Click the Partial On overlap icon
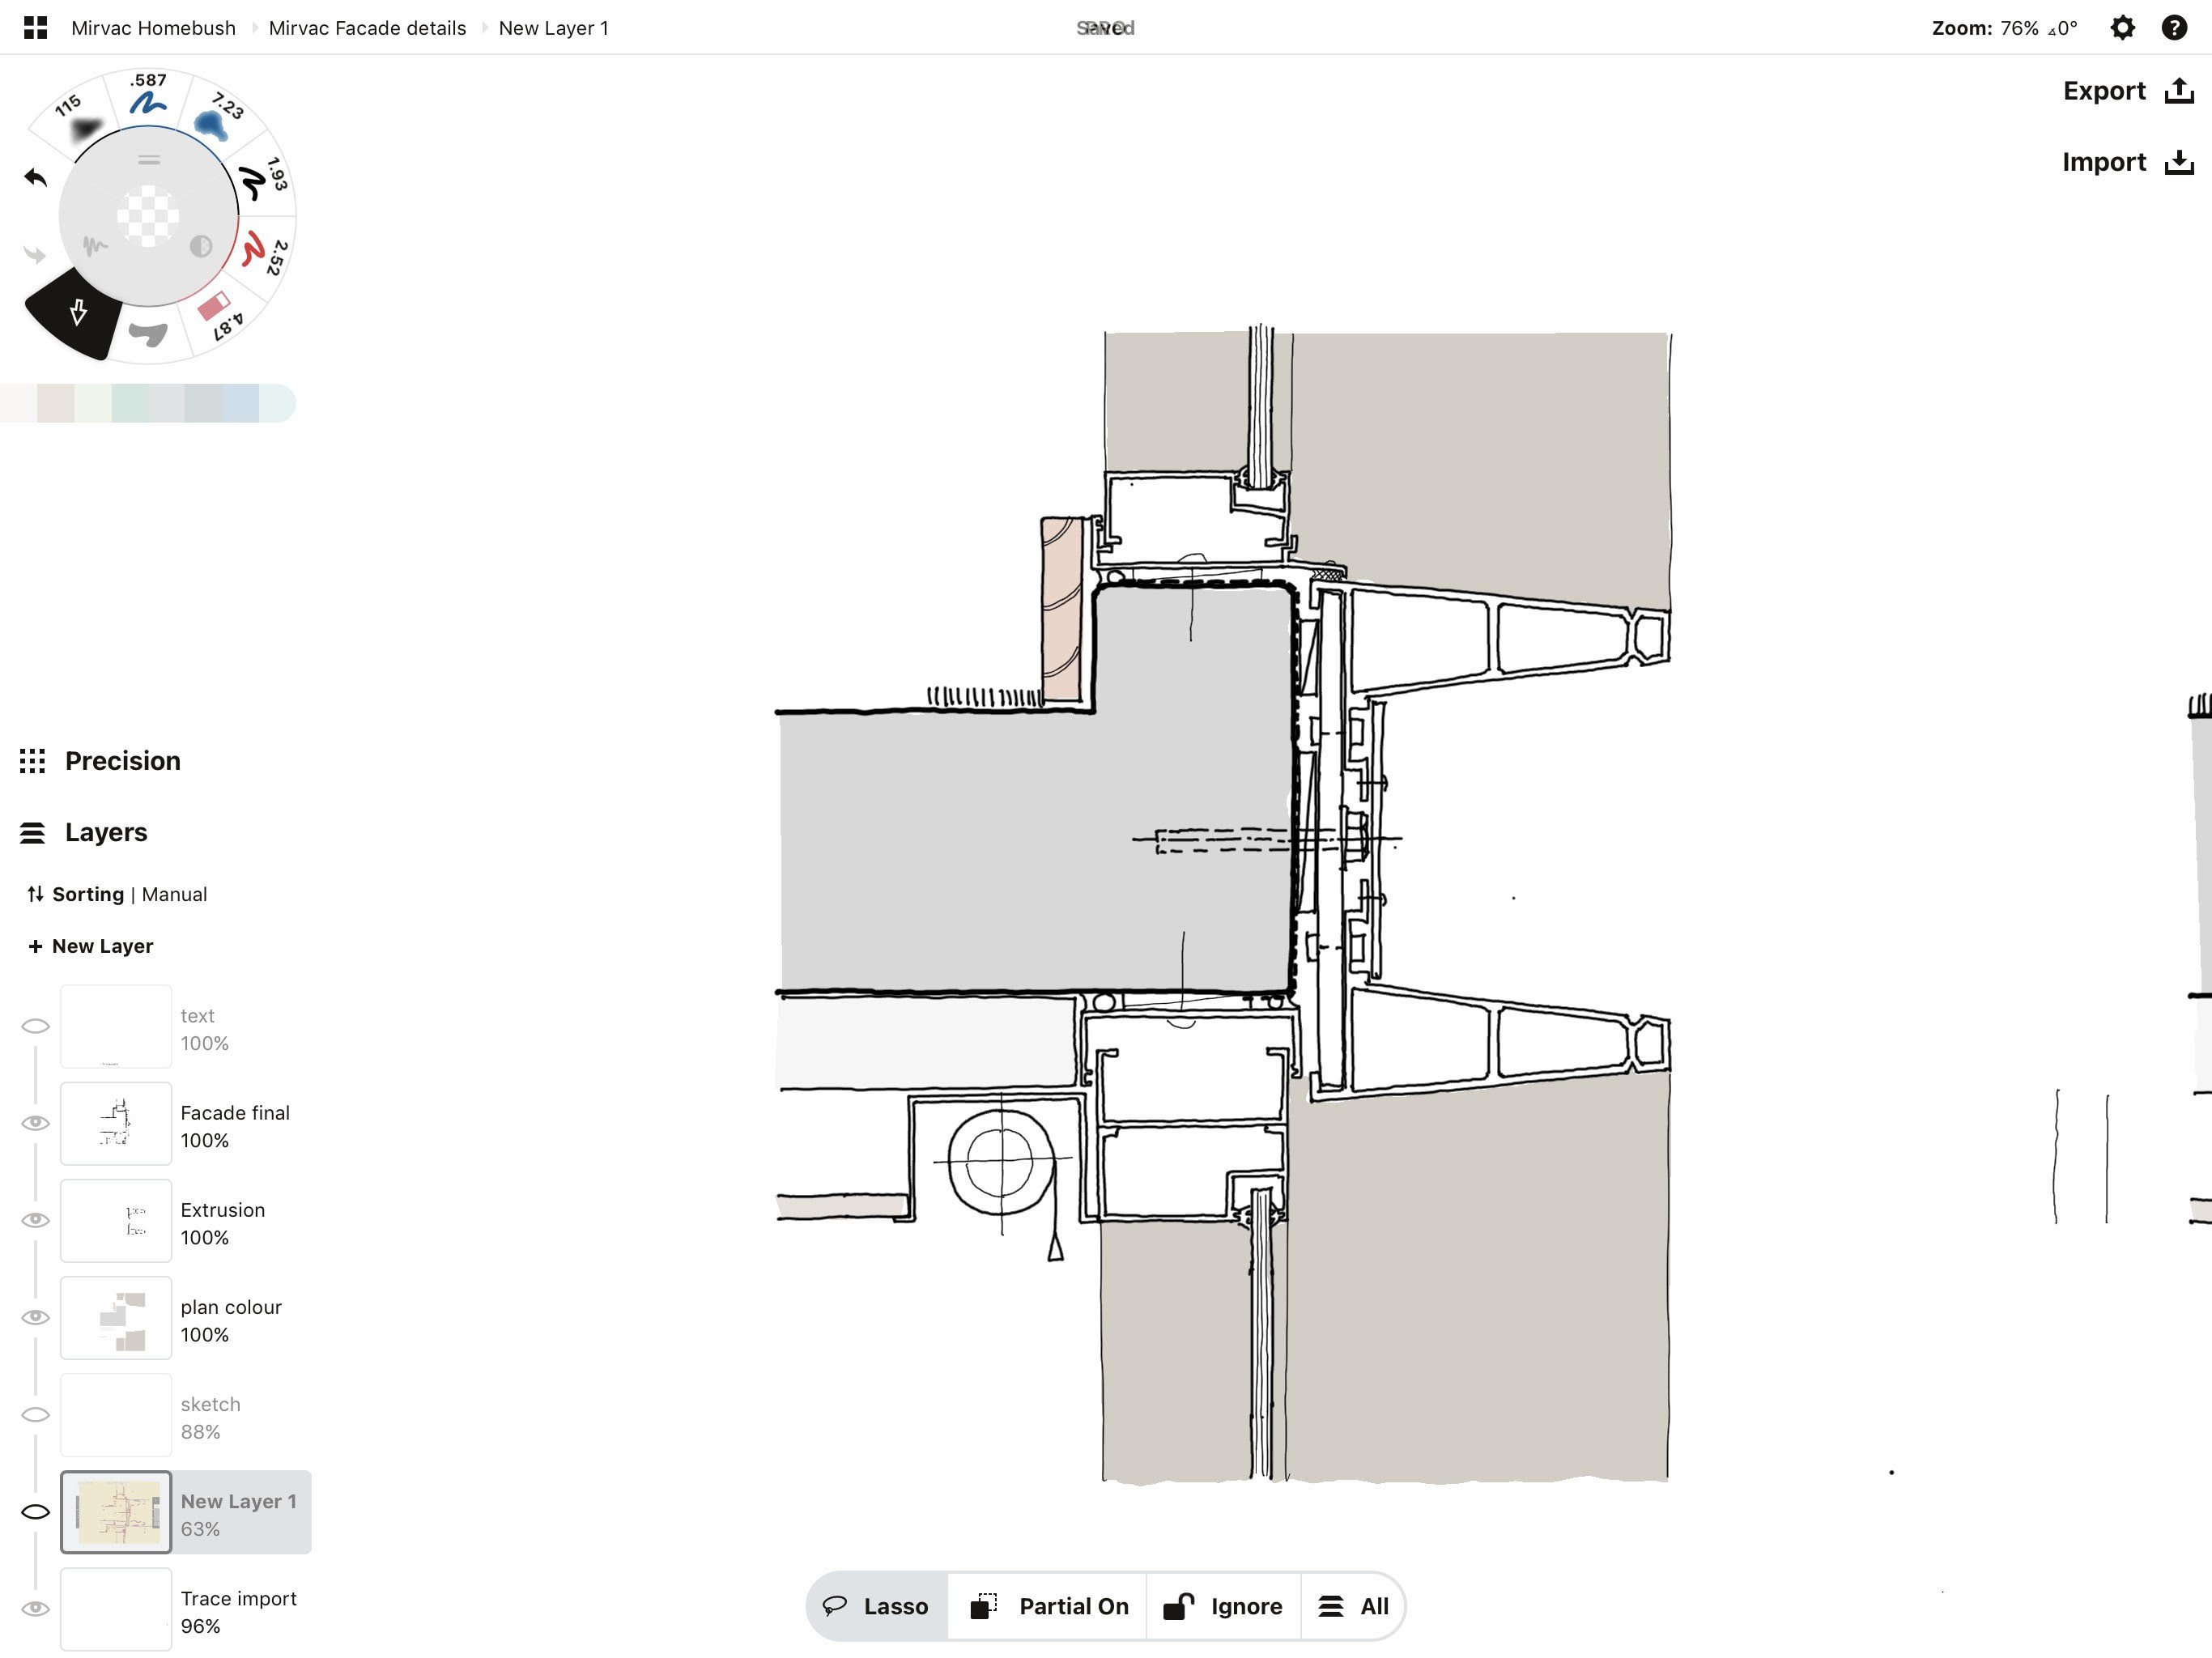This screenshot has height=1658, width=2212. click(984, 1606)
